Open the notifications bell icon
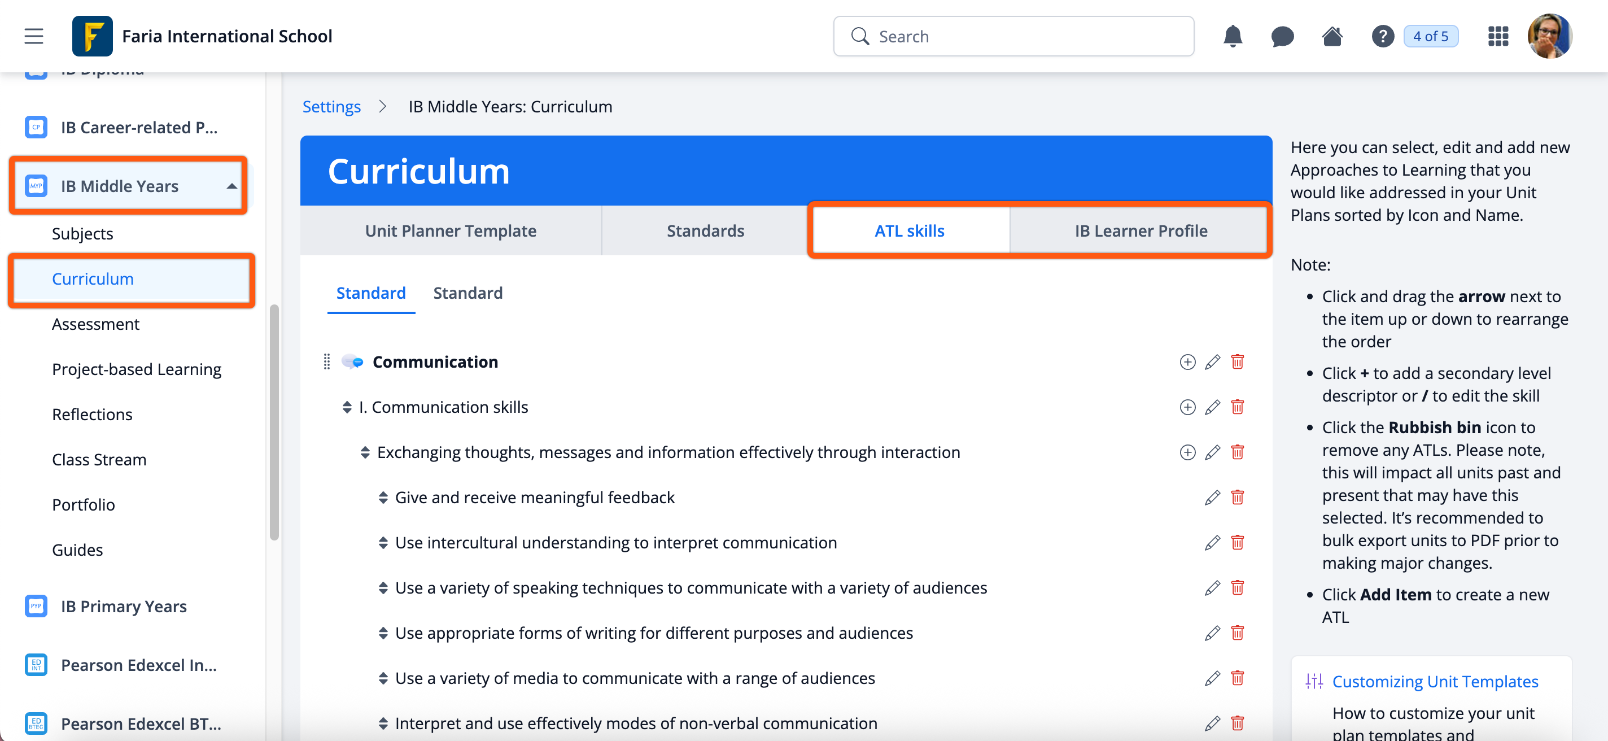This screenshot has width=1608, height=741. tap(1232, 36)
